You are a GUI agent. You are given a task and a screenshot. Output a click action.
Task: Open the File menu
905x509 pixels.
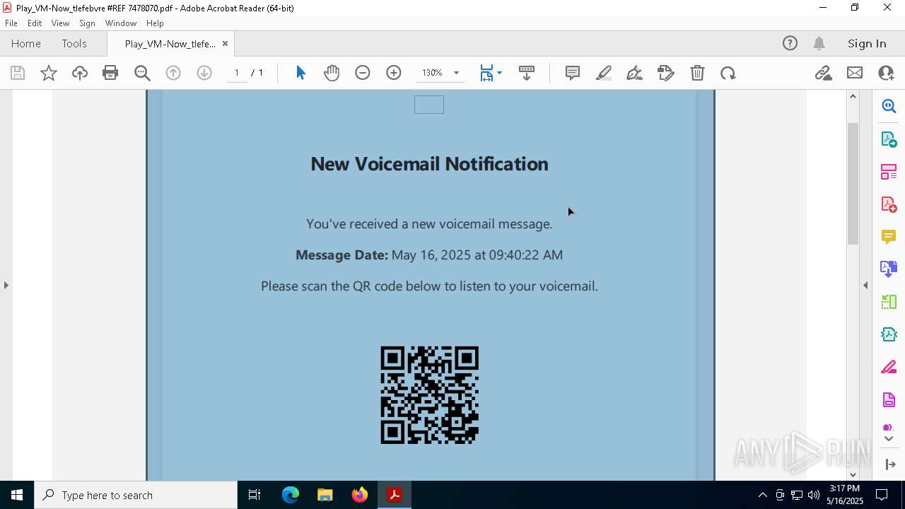click(11, 23)
